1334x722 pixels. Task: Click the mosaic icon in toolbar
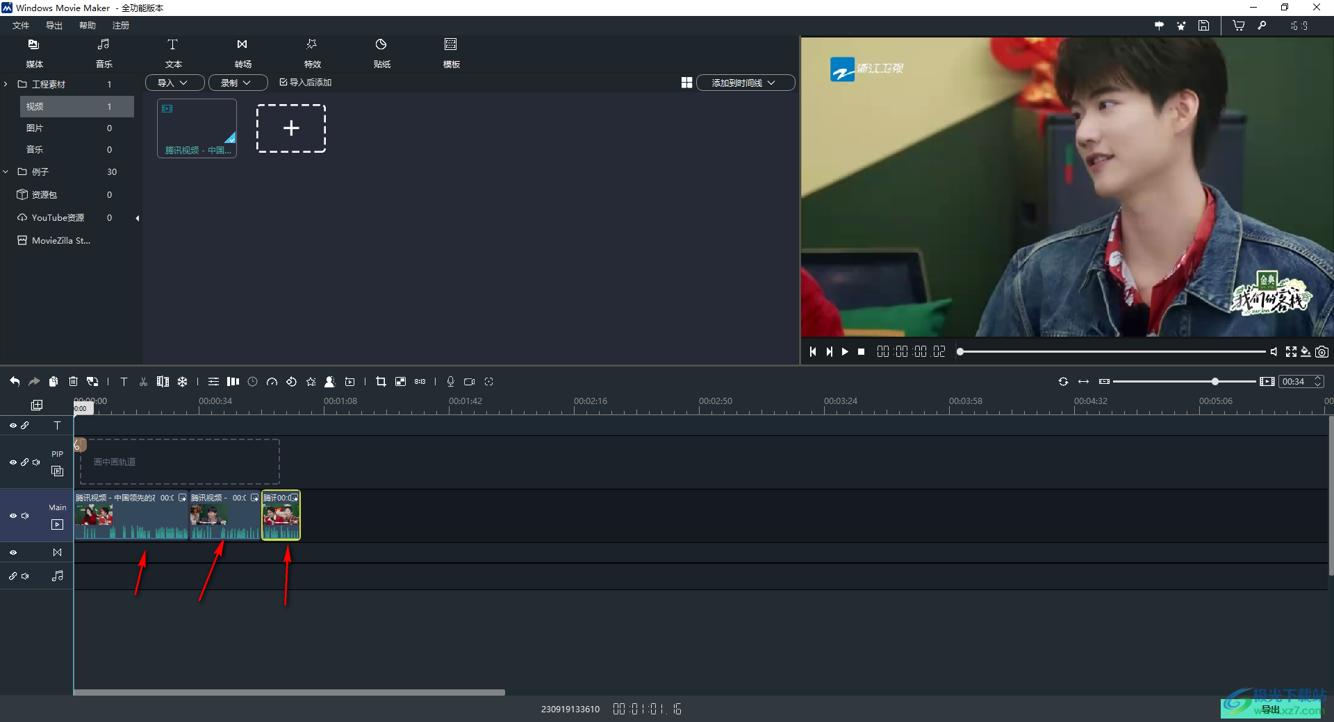[400, 381]
